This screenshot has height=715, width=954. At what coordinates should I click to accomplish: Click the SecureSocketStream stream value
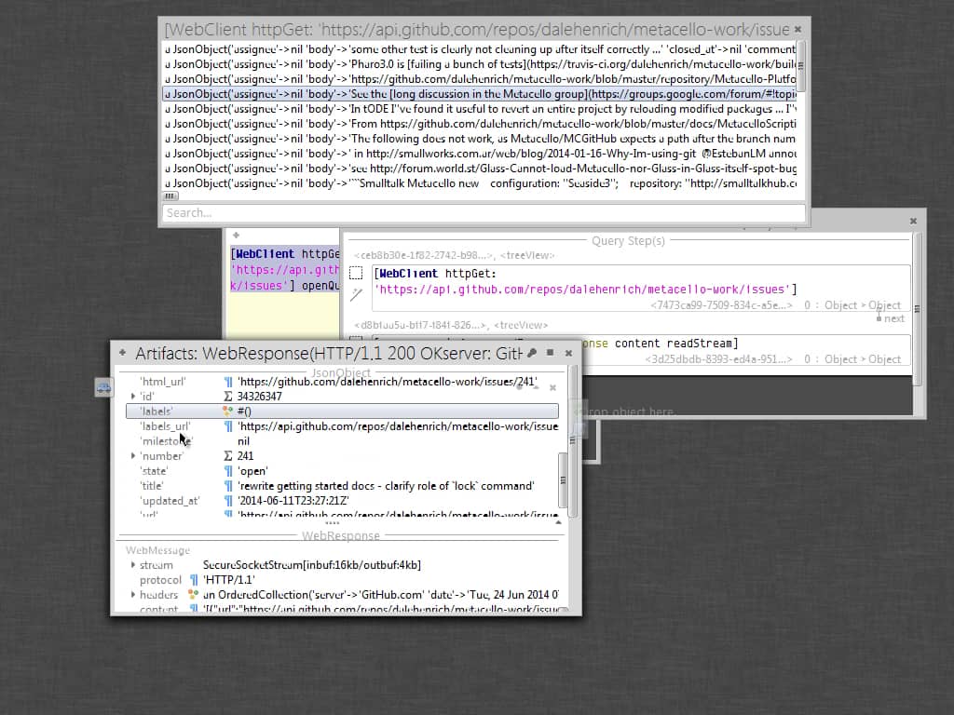click(311, 565)
